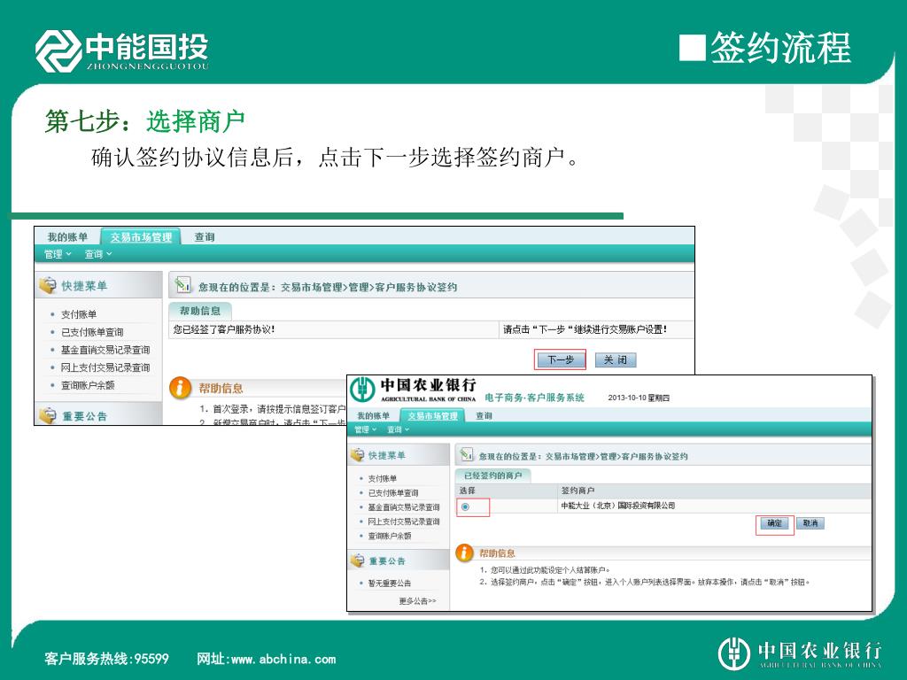The image size is (907, 680).
Task: Confirm with 确定 button in front window
Action: [774, 523]
